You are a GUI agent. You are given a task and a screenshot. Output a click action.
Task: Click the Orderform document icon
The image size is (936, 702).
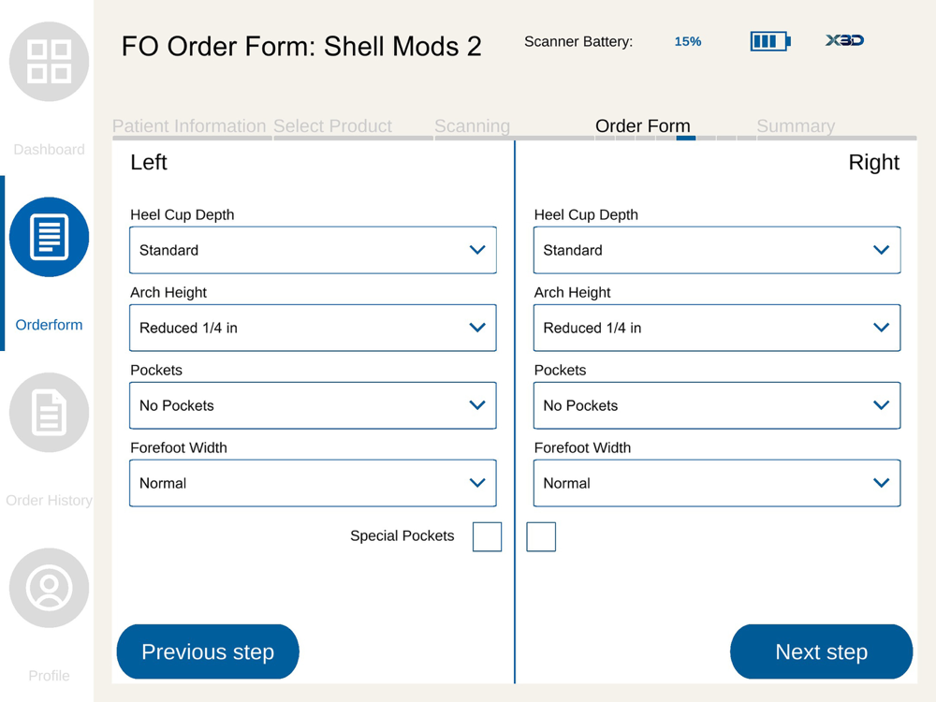(x=50, y=237)
